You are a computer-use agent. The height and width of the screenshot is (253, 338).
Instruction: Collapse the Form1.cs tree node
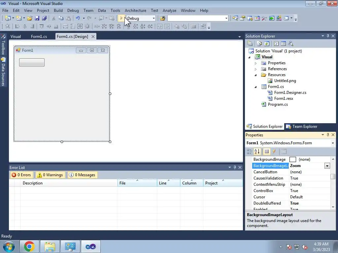tap(256, 87)
